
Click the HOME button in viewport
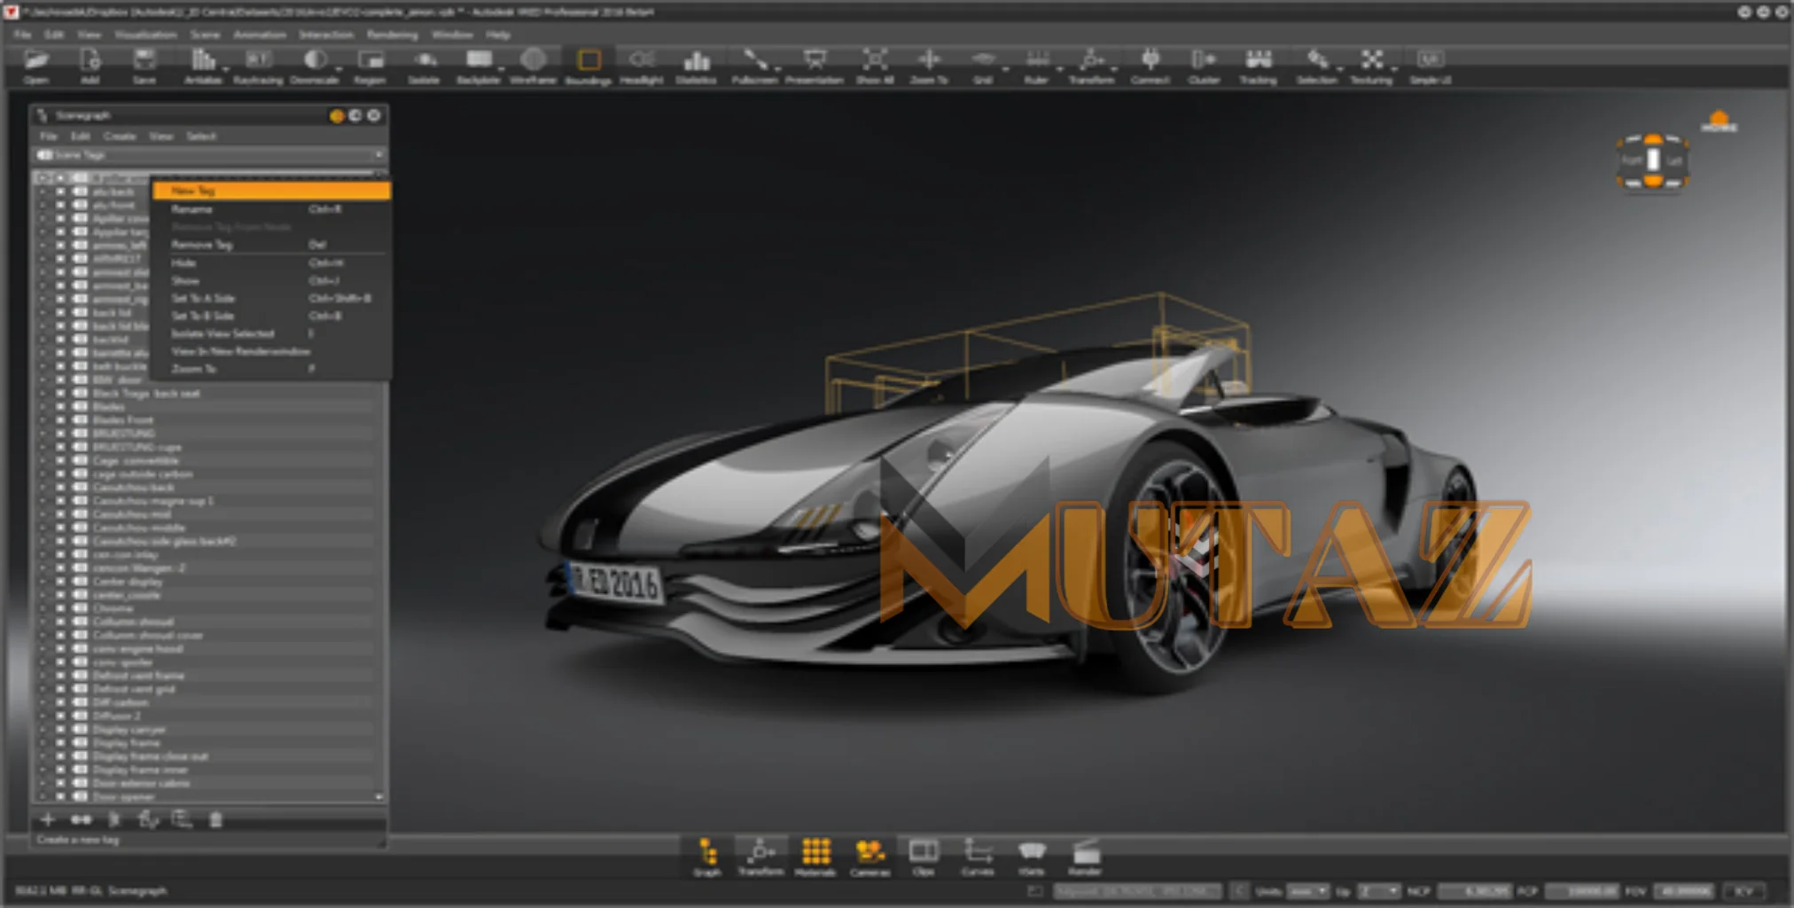click(x=1719, y=121)
